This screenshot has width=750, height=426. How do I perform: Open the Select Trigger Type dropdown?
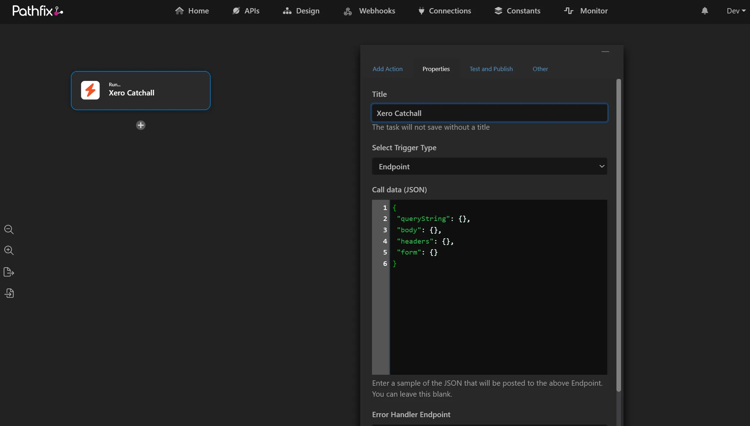pos(490,167)
